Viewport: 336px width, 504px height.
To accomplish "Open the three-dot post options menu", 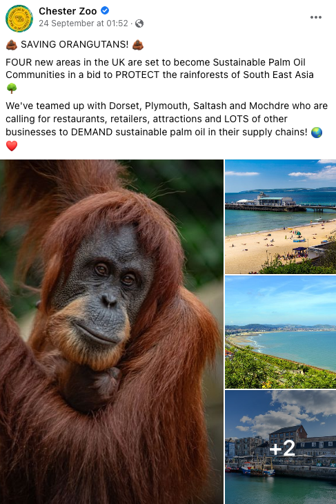I will (316, 17).
